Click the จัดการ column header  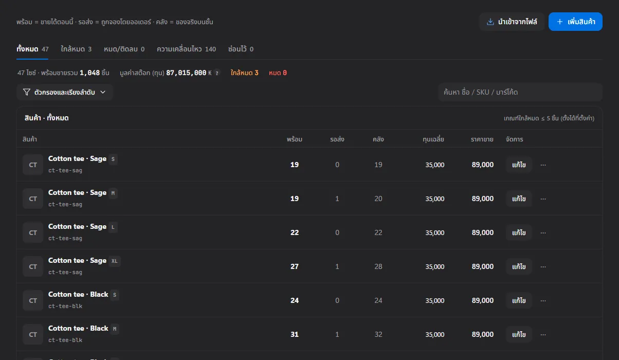click(515, 139)
